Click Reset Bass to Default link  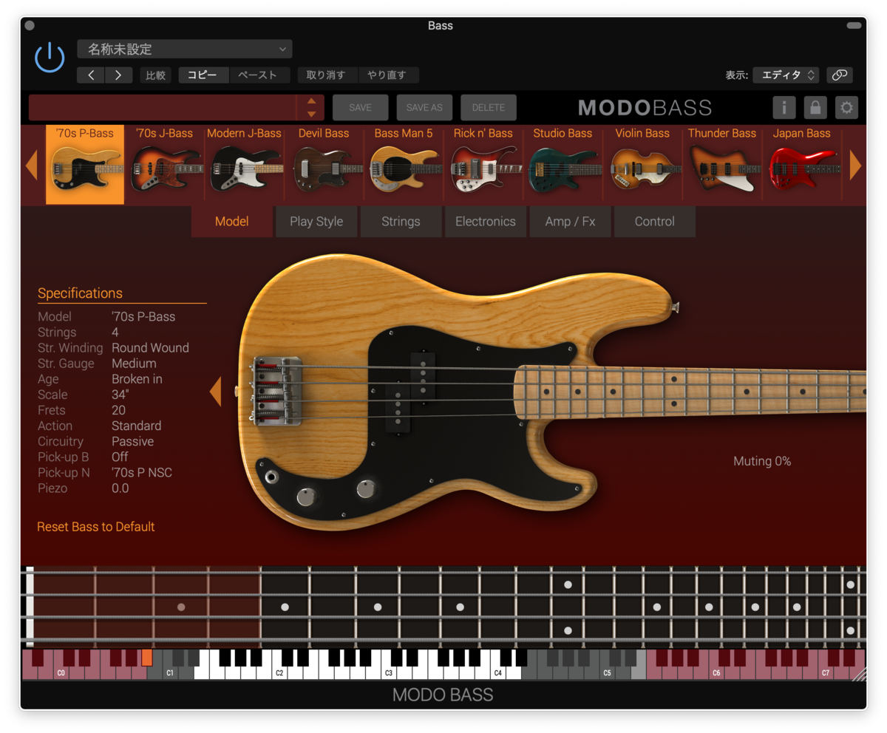tap(96, 527)
